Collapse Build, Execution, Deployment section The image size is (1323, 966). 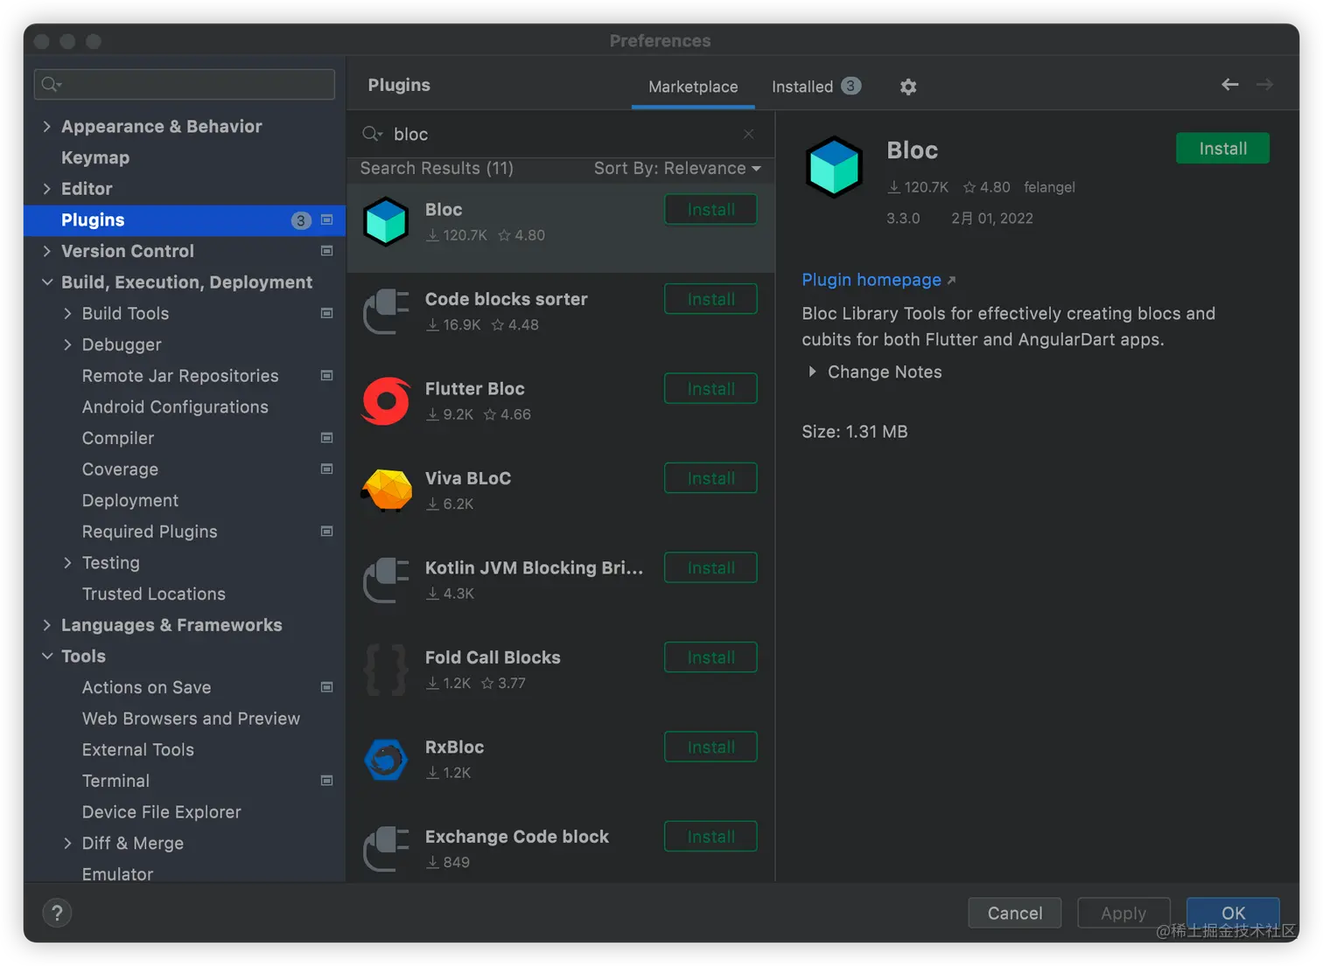pos(46,282)
